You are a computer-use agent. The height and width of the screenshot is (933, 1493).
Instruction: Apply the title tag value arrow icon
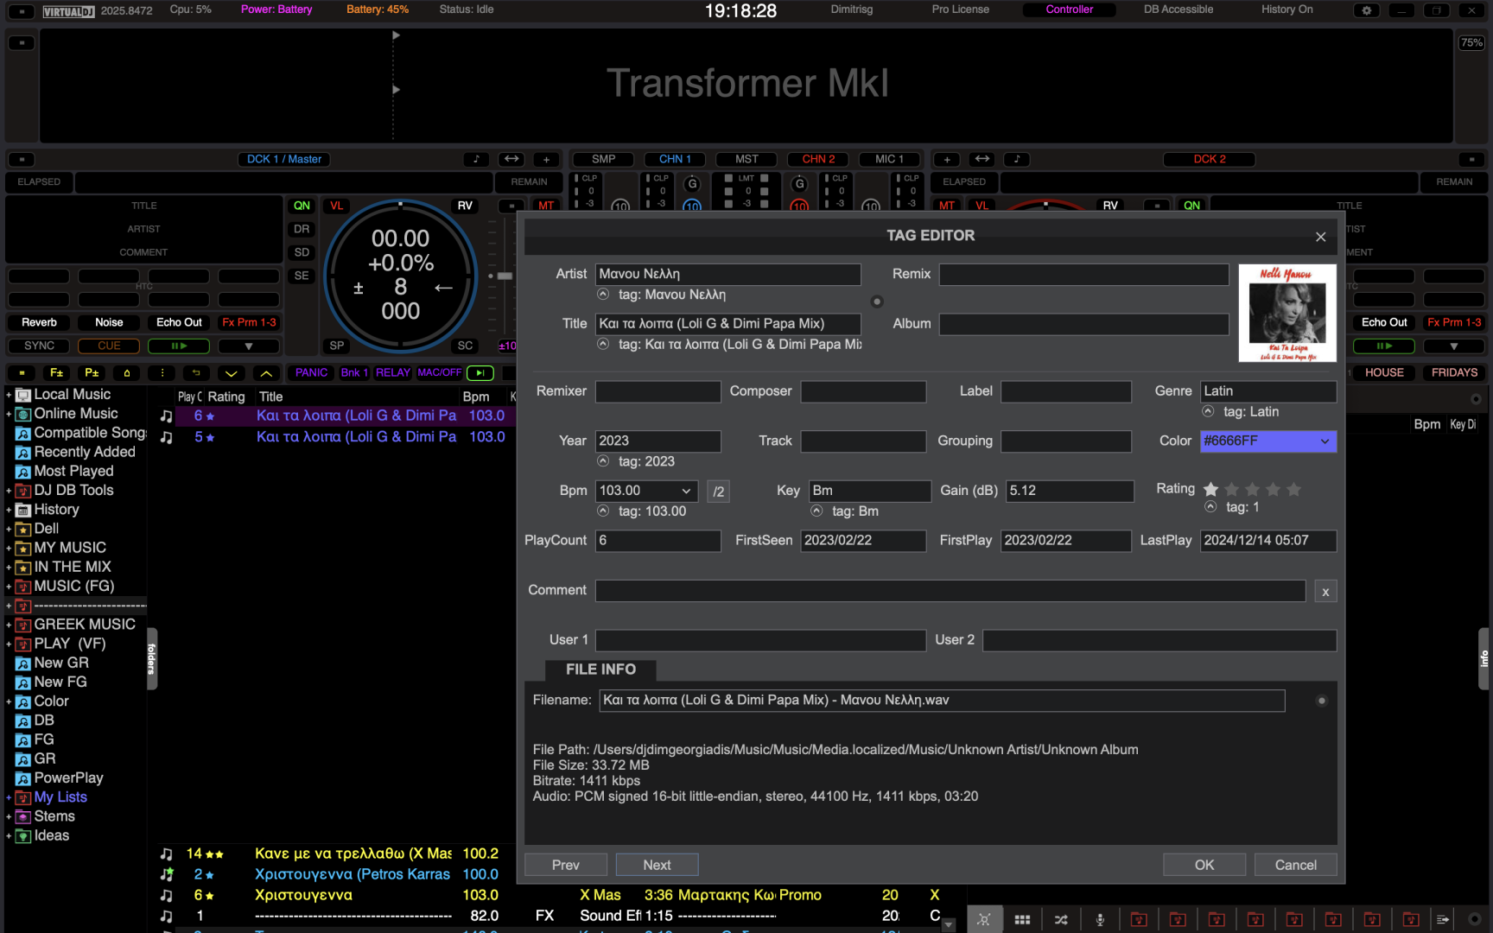[x=603, y=344]
